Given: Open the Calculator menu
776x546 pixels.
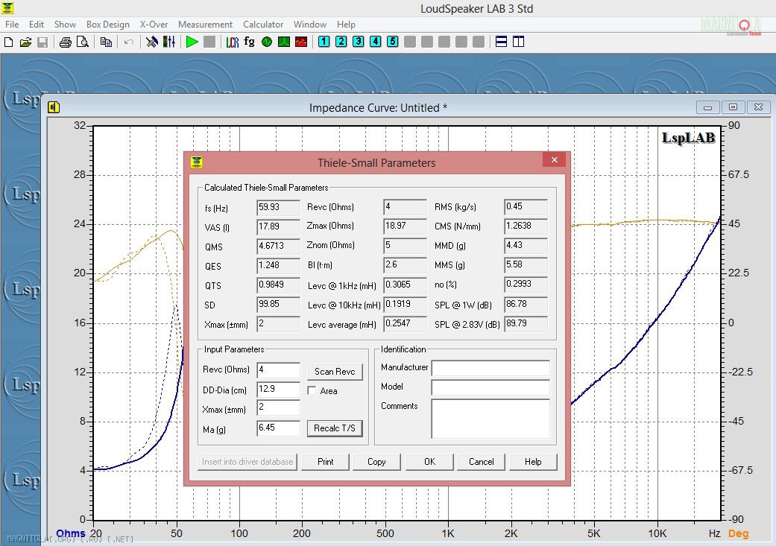Looking at the screenshot, I should tap(263, 25).
